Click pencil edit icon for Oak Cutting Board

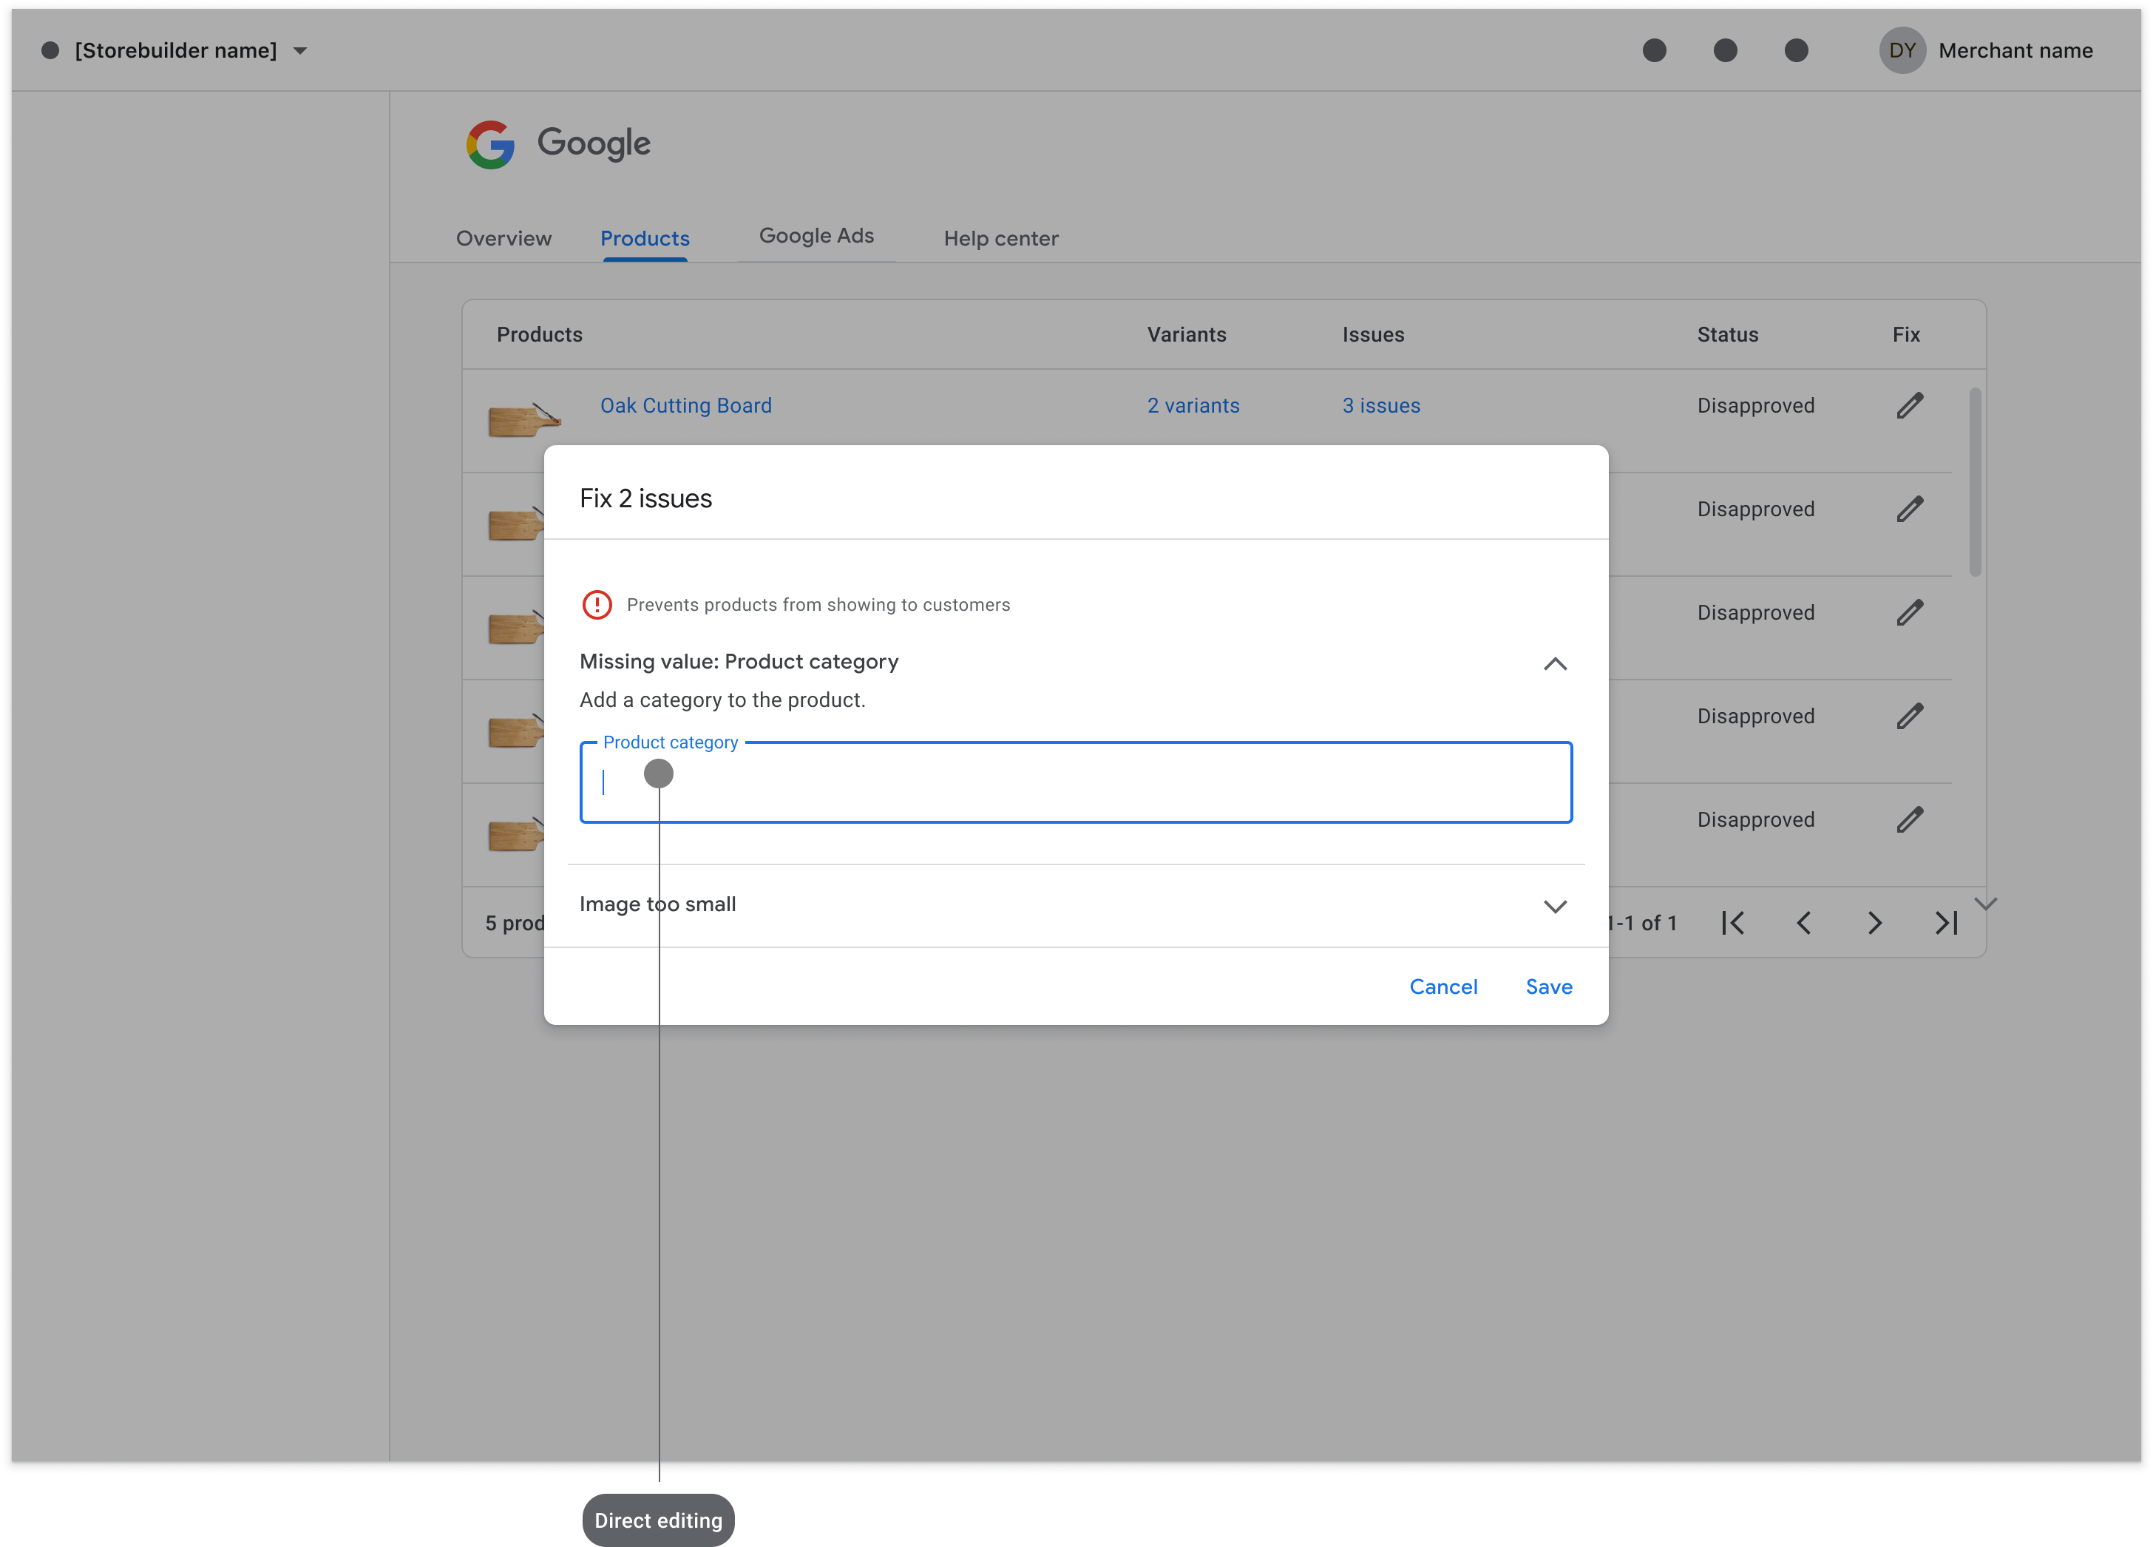coord(1909,405)
